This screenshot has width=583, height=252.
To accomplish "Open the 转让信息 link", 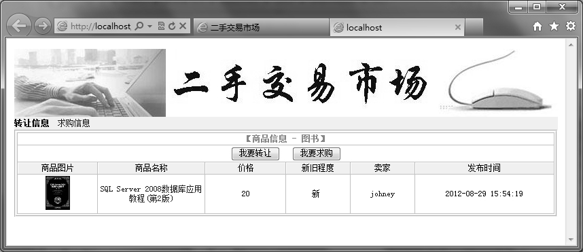I will pyautogui.click(x=32, y=123).
